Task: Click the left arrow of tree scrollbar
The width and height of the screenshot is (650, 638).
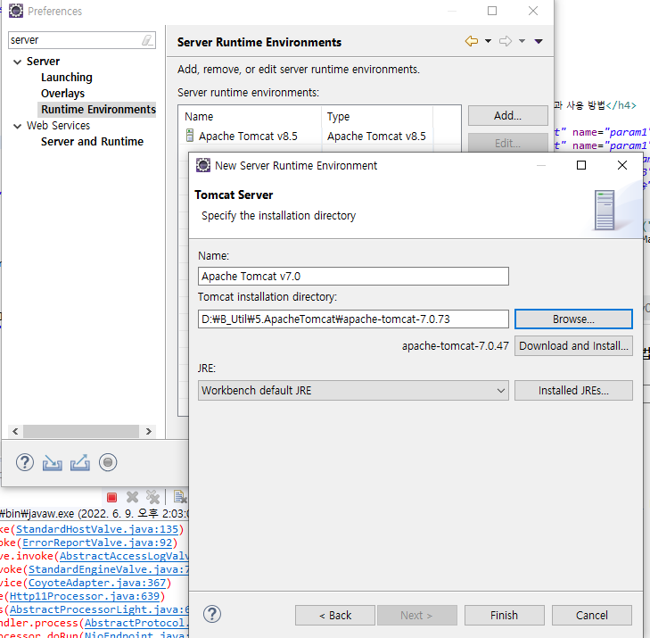Action: click(x=15, y=431)
